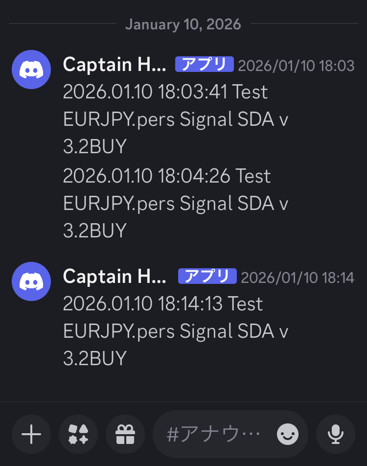This screenshot has width=367, height=466.
Task: Tap the 2026/01/10 18:03 header timestamp
Action: coord(296,66)
